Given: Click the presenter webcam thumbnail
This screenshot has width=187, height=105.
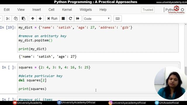Looking at the screenshot, I should pyautogui.click(x=171, y=83).
